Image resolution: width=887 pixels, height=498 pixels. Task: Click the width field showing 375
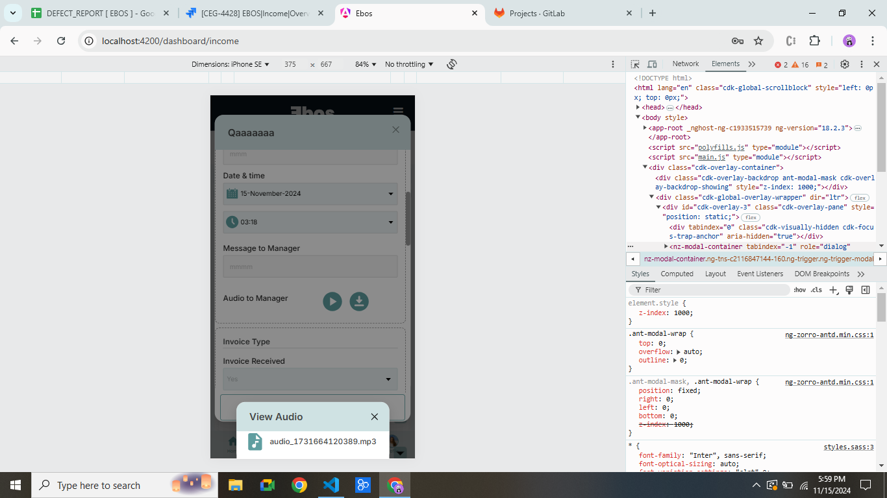click(290, 64)
